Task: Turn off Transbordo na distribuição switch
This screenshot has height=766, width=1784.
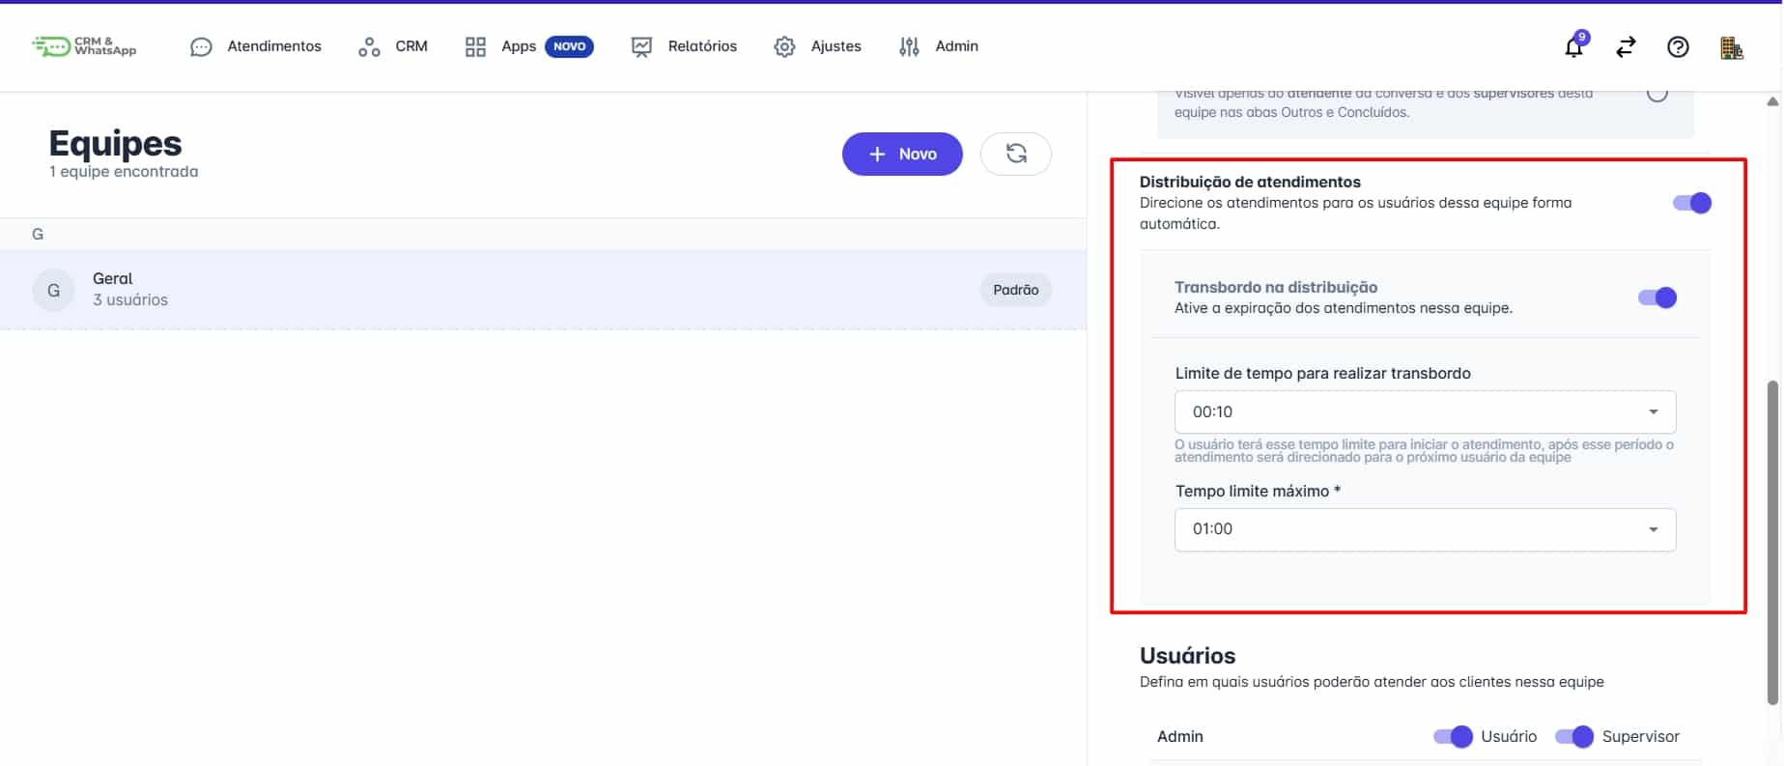Action: click(1657, 298)
